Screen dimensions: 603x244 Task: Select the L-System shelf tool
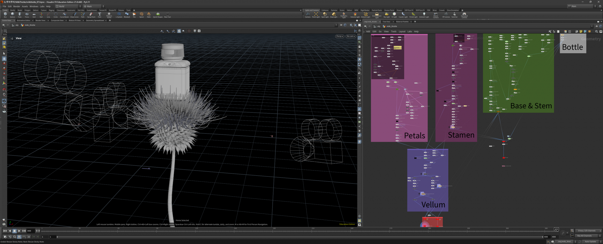point(119,14)
